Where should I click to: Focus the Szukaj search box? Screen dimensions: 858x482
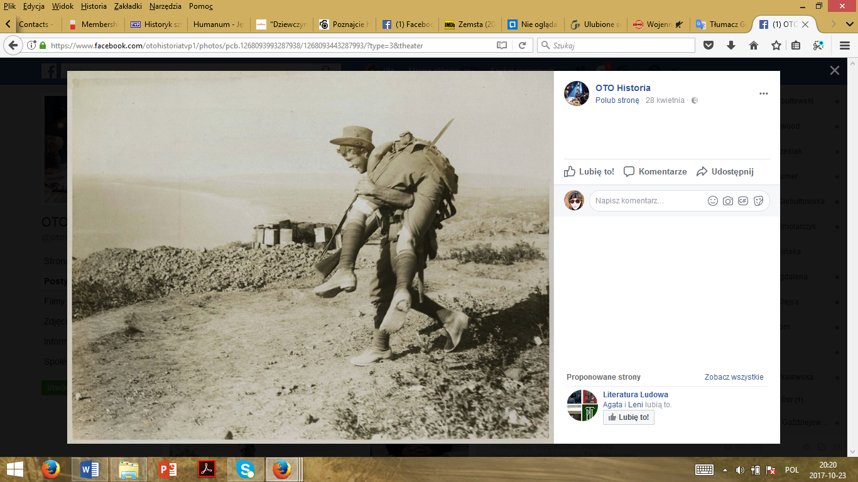click(616, 45)
